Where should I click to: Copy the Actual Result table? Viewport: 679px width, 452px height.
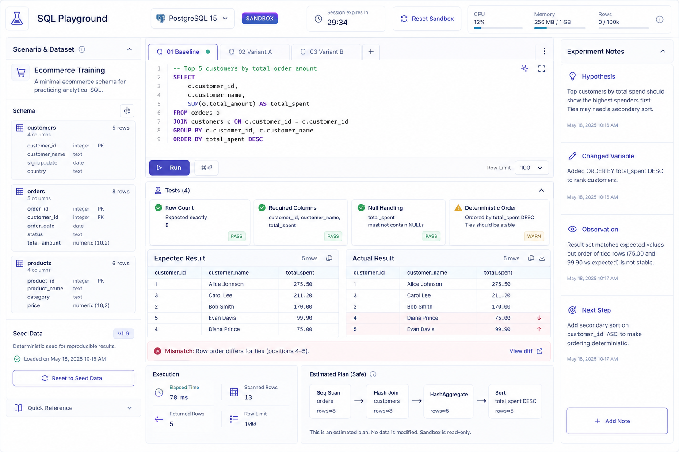click(531, 258)
